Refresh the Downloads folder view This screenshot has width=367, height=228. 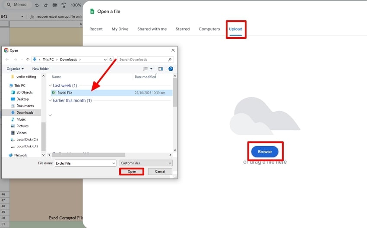click(111, 59)
